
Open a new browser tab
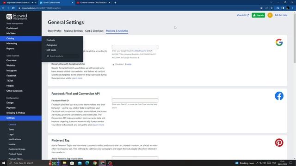[115, 3]
